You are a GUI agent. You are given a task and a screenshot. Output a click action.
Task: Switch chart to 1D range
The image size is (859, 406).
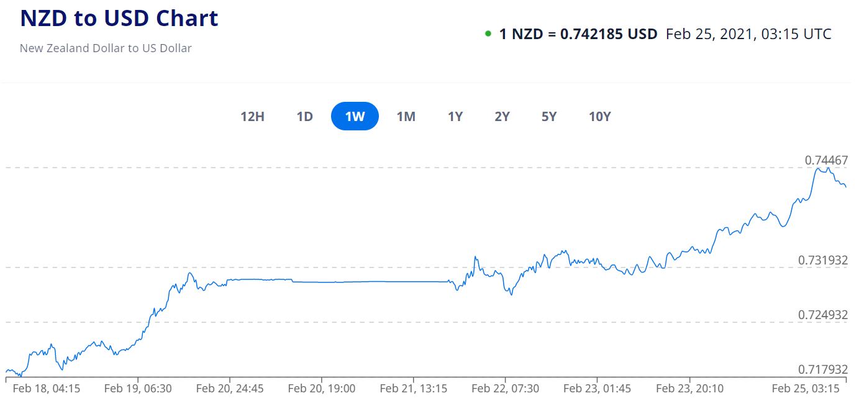click(x=304, y=116)
